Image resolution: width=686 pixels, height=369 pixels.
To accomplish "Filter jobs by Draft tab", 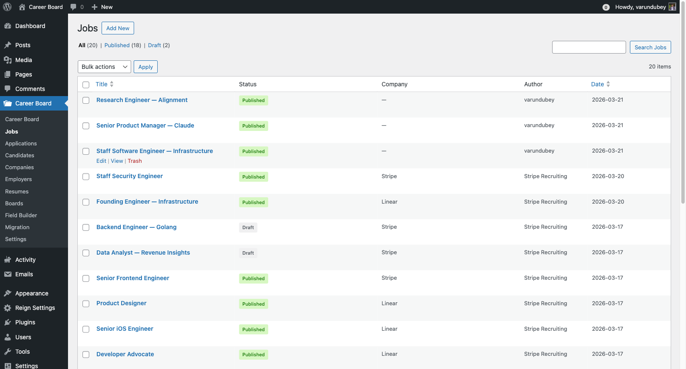I will click(154, 45).
